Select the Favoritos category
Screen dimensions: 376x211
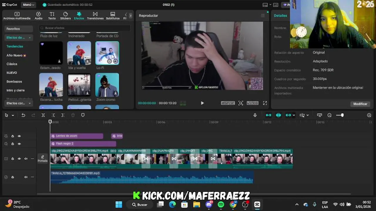click(19, 29)
